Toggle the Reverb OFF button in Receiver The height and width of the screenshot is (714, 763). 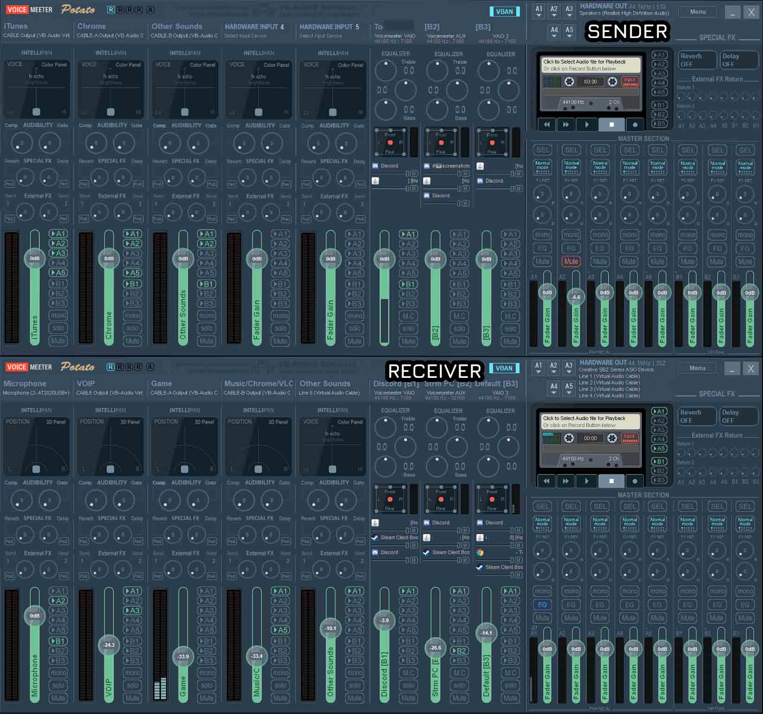click(x=696, y=416)
